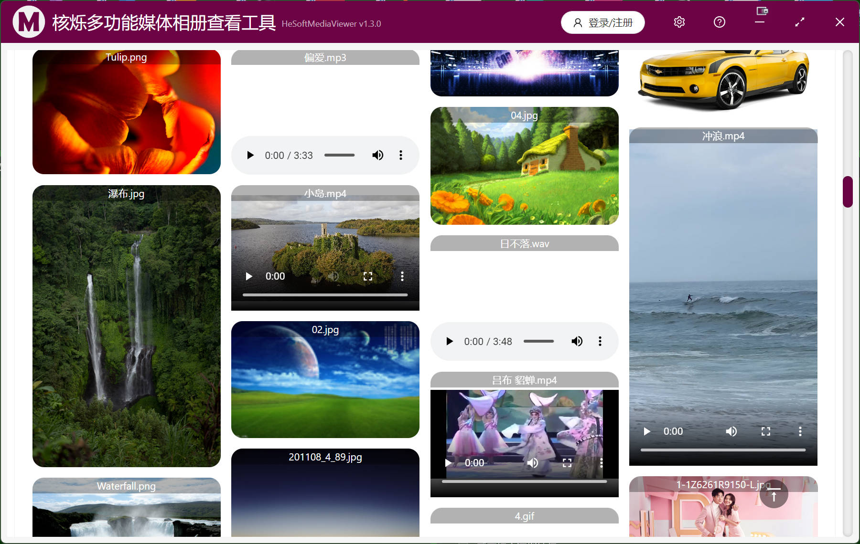Open settings gear in title bar

(679, 22)
